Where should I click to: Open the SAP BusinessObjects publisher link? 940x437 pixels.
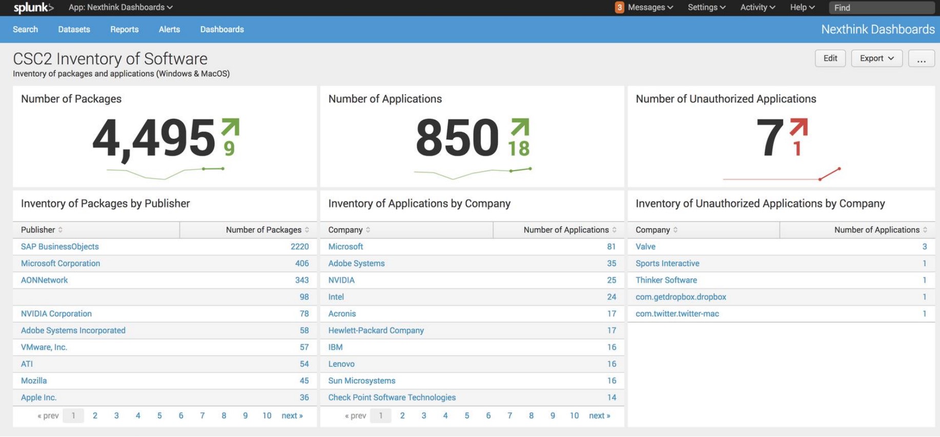pyautogui.click(x=60, y=246)
